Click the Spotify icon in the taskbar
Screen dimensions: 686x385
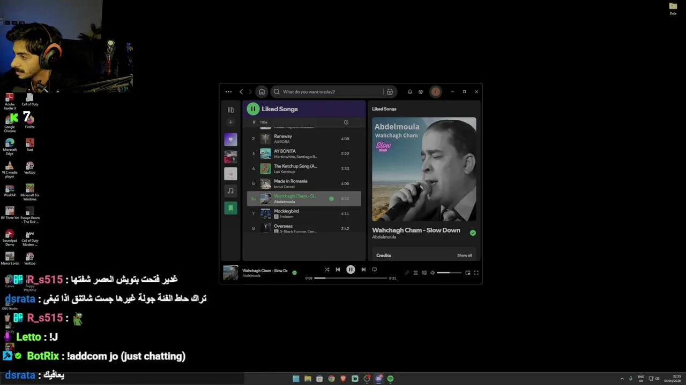tap(390, 379)
